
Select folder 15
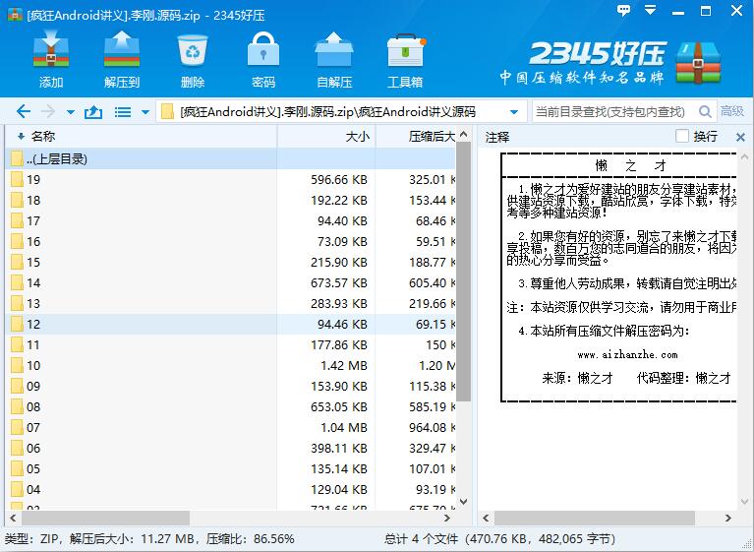231,263
